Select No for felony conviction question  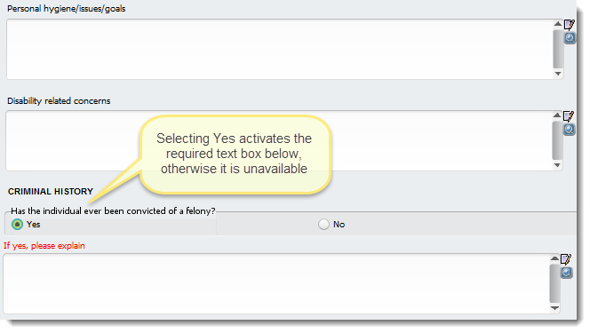(323, 225)
